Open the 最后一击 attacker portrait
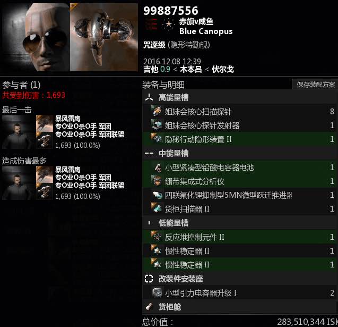 [19, 132]
